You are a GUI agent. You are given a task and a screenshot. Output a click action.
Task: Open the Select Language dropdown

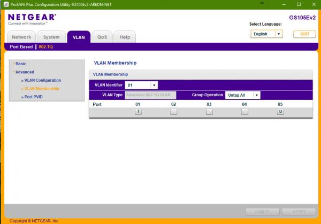[266, 34]
